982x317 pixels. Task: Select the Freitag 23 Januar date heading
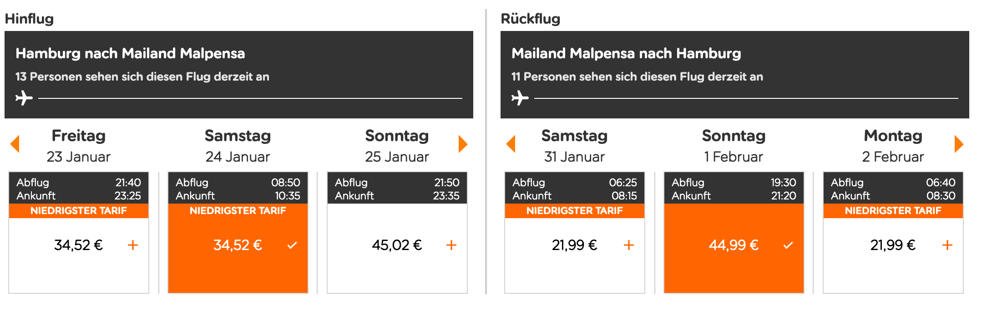[x=79, y=146]
